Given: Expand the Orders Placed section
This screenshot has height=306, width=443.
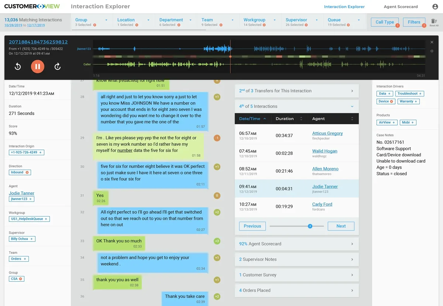Looking at the screenshot, I should (x=297, y=290).
